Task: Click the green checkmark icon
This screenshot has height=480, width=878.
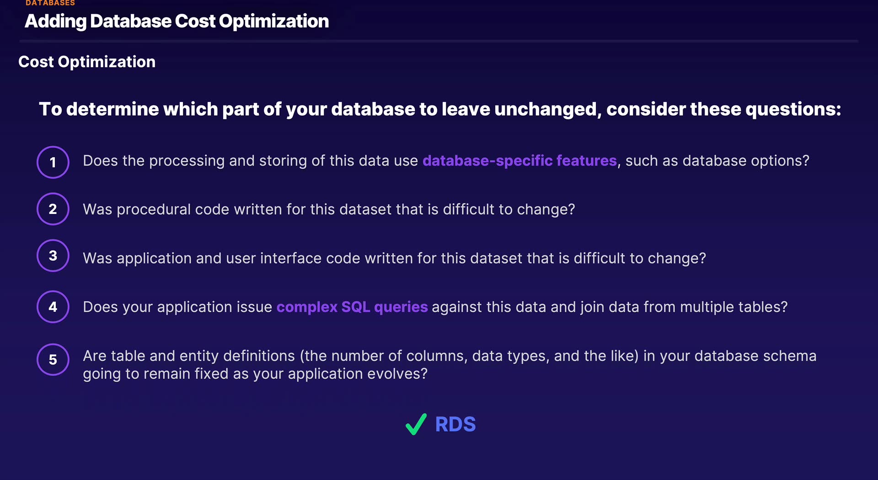Action: pos(416,424)
